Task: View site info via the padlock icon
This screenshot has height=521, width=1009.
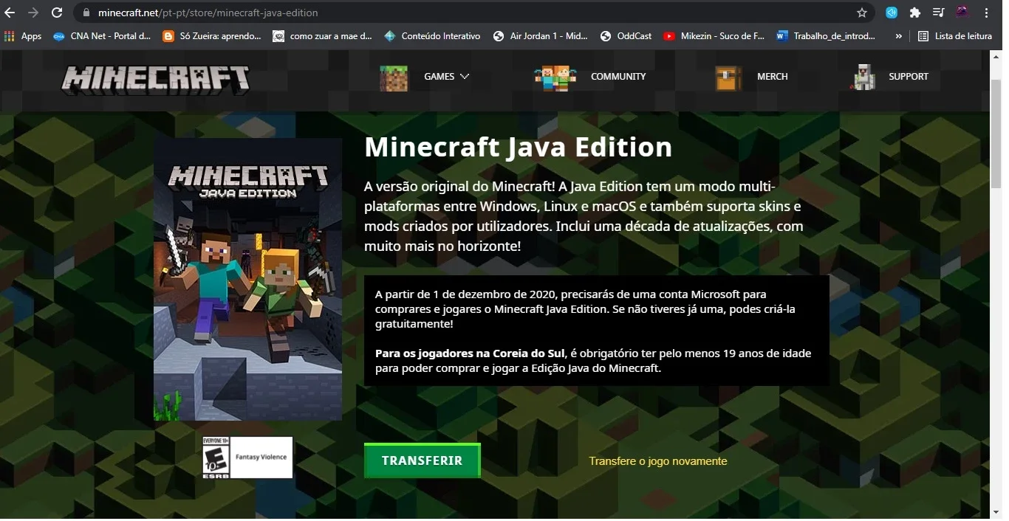Action: 86,13
